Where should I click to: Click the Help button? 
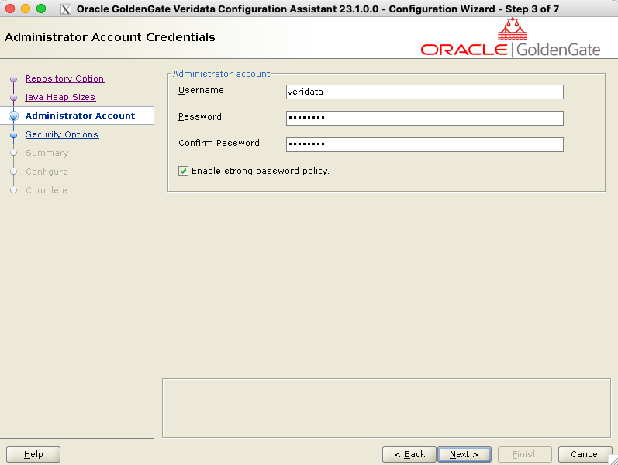[x=33, y=454]
